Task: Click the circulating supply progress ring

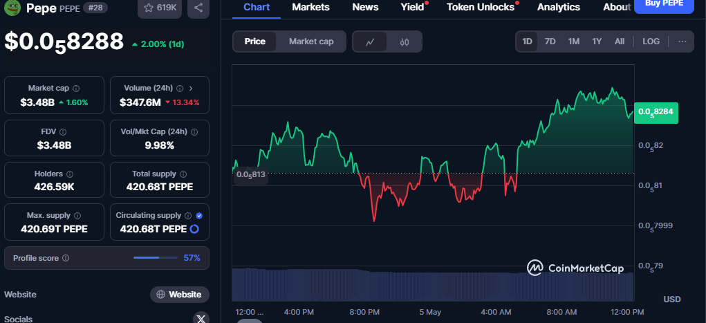Action: coord(194,229)
